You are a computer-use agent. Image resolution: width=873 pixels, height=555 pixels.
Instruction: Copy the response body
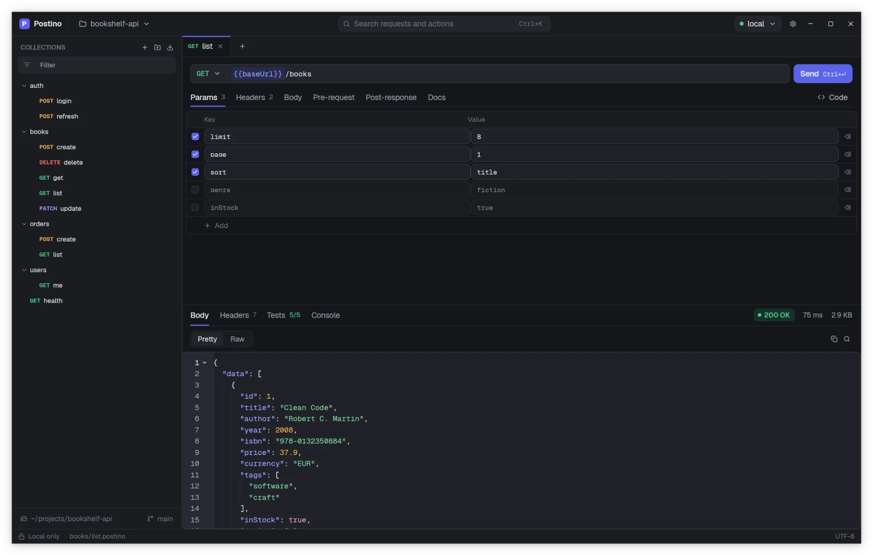[834, 339]
